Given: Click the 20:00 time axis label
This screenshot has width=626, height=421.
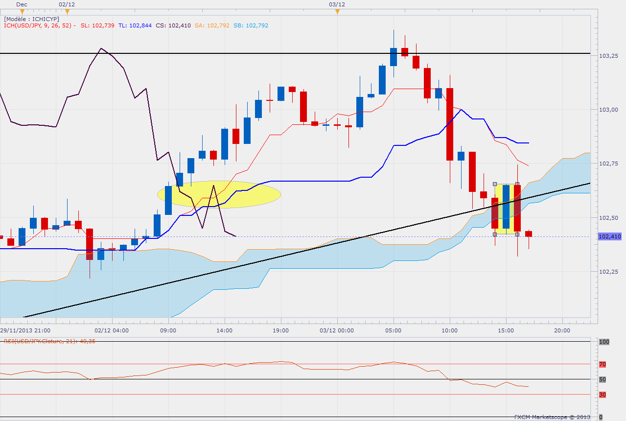Looking at the screenshot, I should coord(562,330).
